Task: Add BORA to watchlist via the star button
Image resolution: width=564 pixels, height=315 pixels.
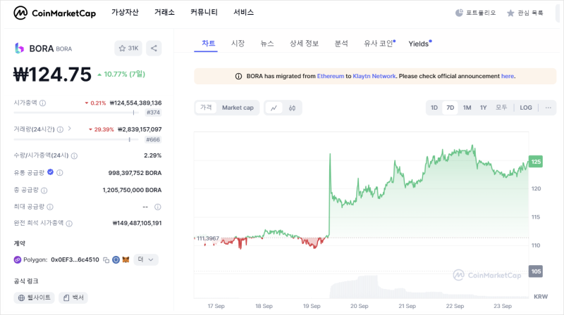Action: (128, 49)
